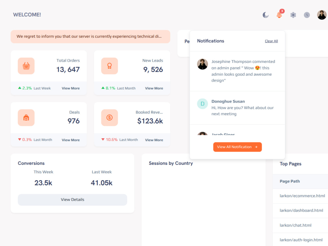Click Josephine Thompson's notification avatar
This screenshot has width=328, height=246.
(202, 64)
